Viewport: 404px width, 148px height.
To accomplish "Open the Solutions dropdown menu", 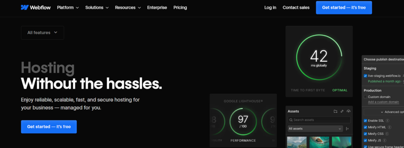I will pyautogui.click(x=97, y=8).
